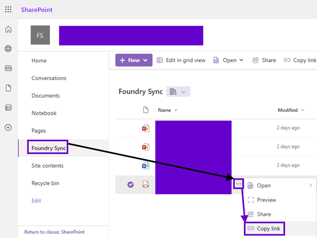Screen dimensions: 317x238
Task: Click the Preview menu frame icon
Action: pyautogui.click(x=250, y=200)
